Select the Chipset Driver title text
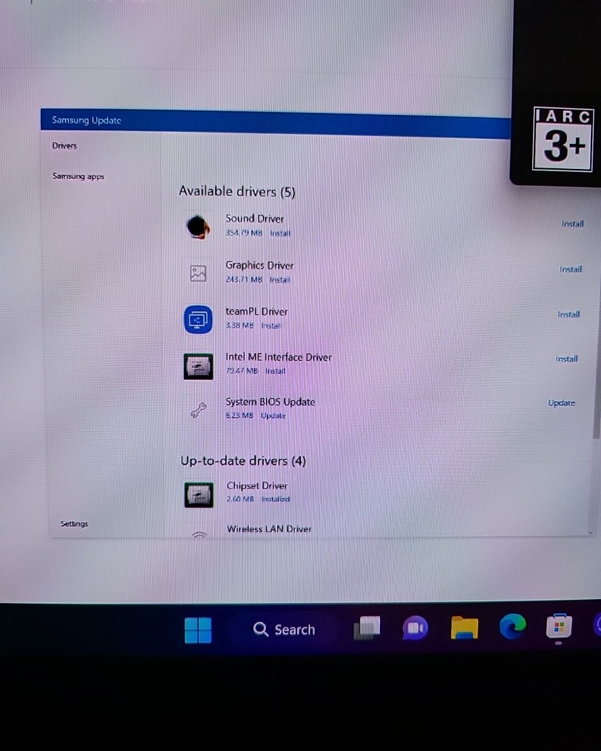This screenshot has width=601, height=751. 257,486
